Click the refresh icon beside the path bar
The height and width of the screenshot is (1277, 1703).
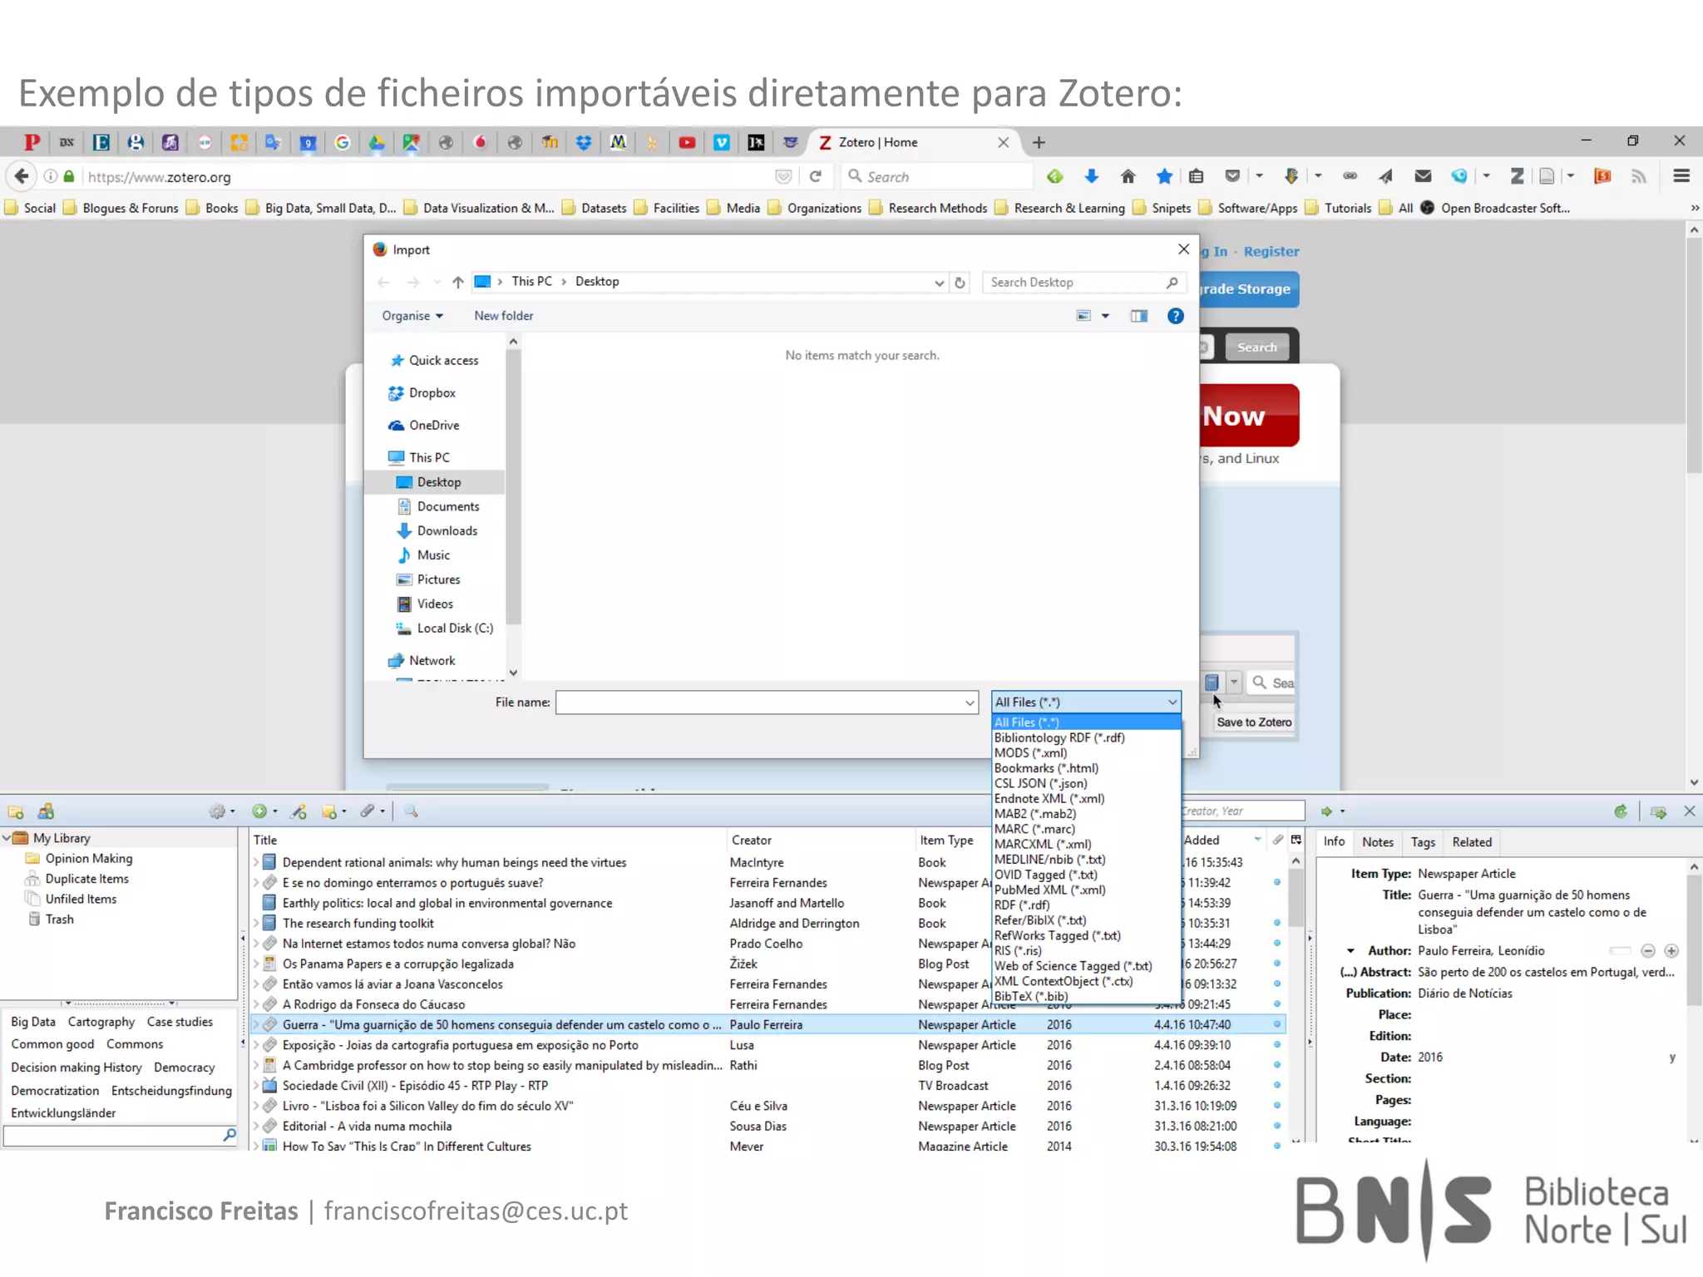click(x=960, y=282)
